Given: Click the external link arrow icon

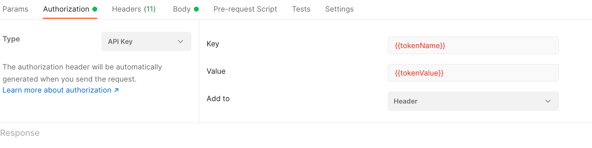Looking at the screenshot, I should coord(117,90).
